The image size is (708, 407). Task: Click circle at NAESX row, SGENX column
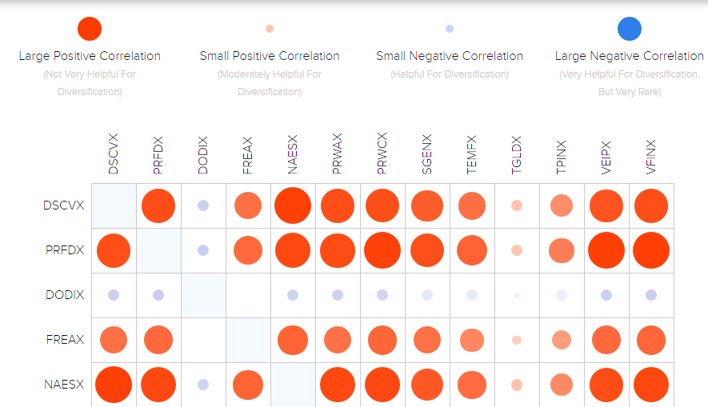point(427,385)
